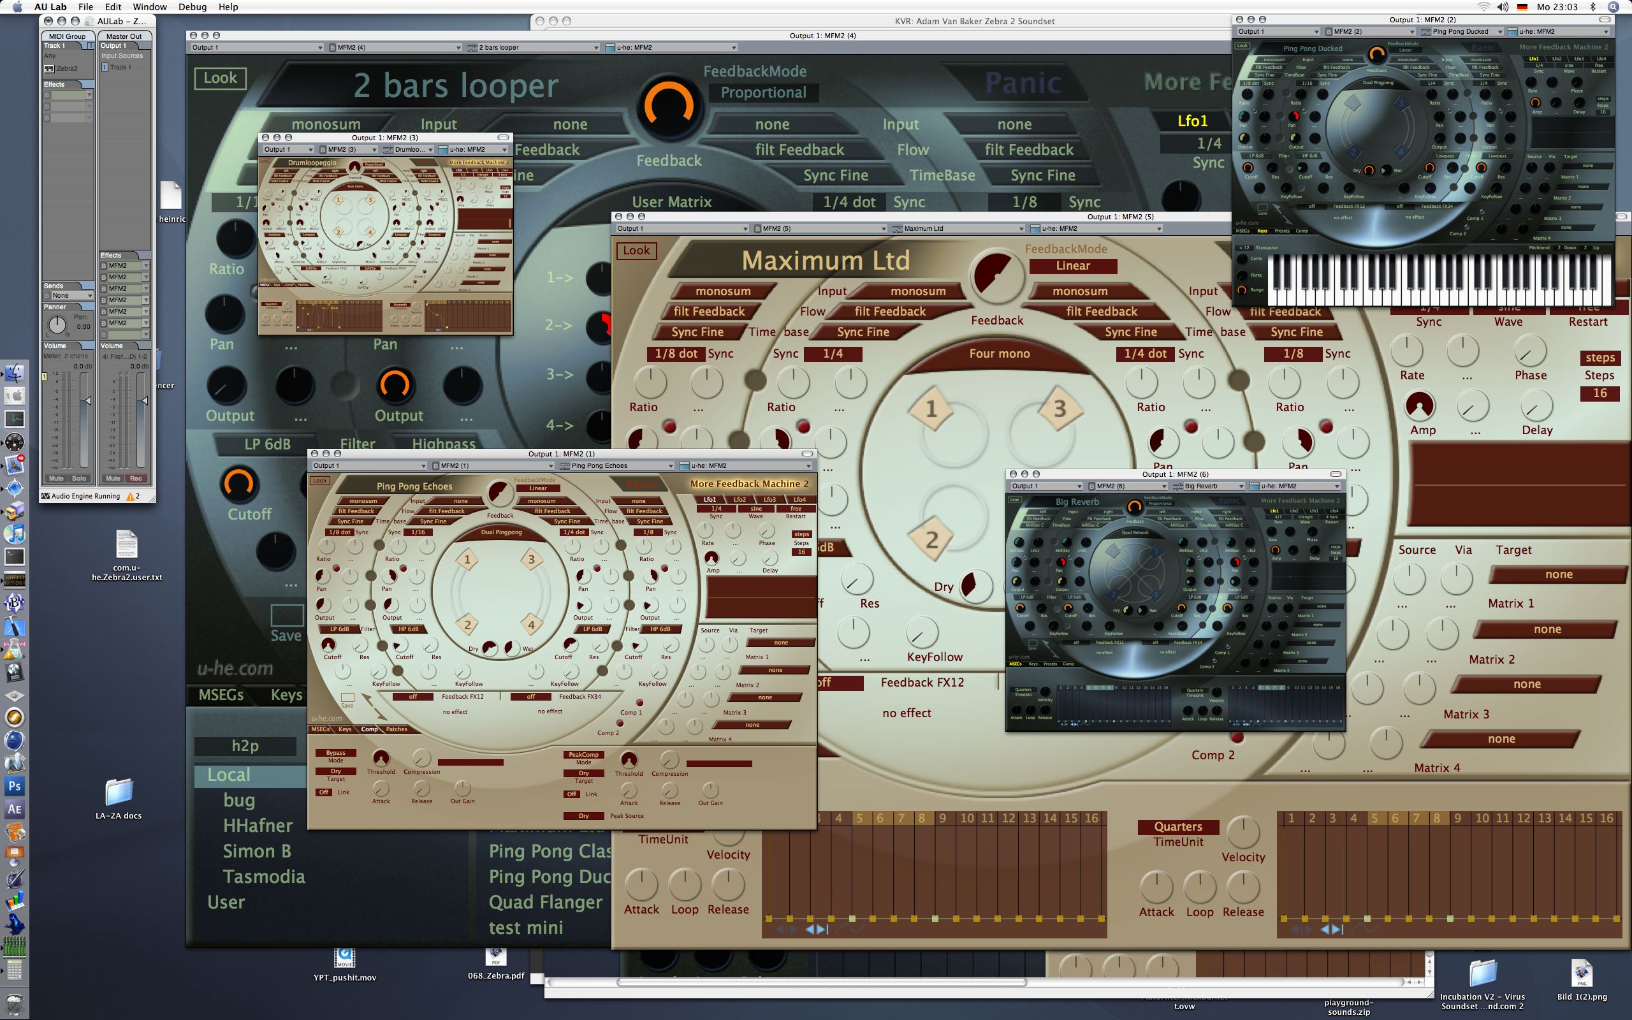Click the Zebra2 instrument icon in AU Lab

click(x=48, y=69)
